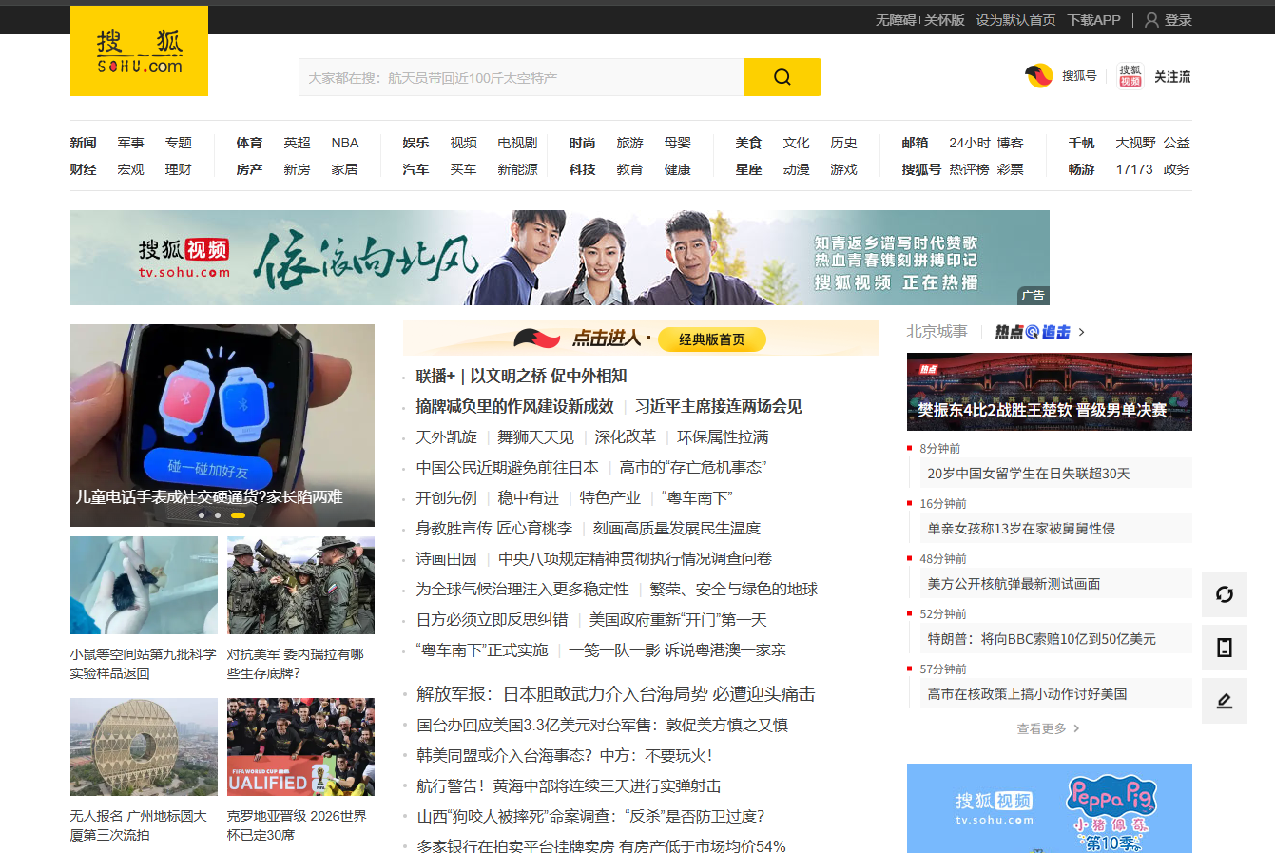Click the Sohu.com logo

click(139, 51)
